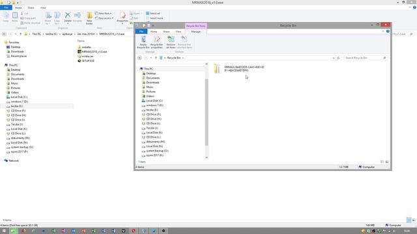The image size is (417, 234).
Task: Click Back arrow in background Explorer window
Action: coord(4,34)
